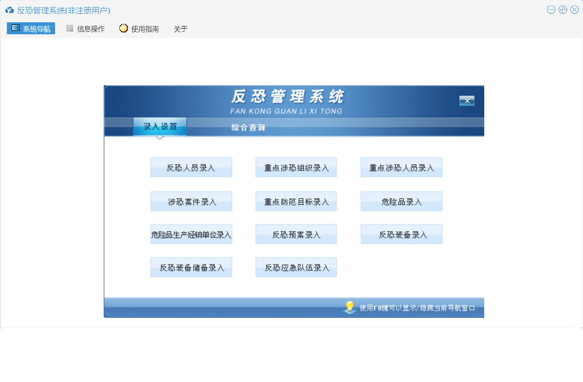The height and width of the screenshot is (382, 583).
Task: Maximize the application window
Action: coord(563,10)
